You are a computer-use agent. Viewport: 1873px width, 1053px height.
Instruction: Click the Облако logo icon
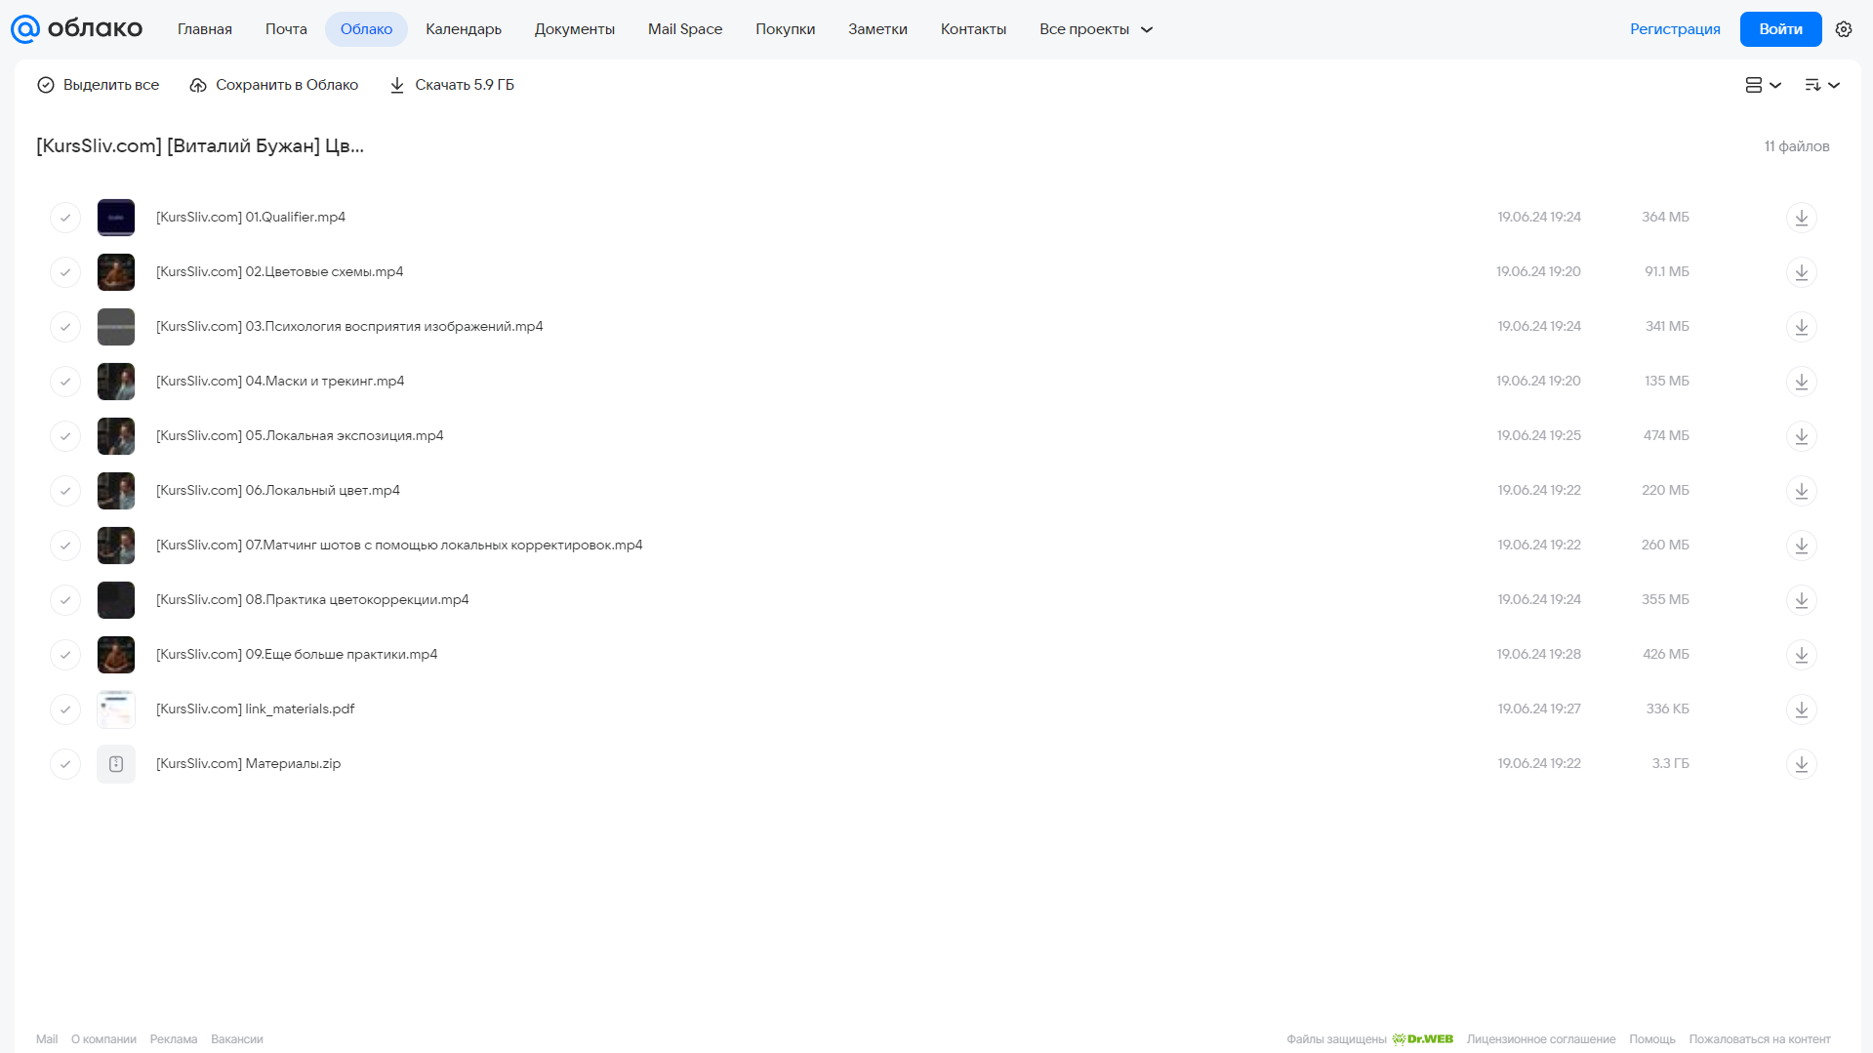(x=25, y=29)
